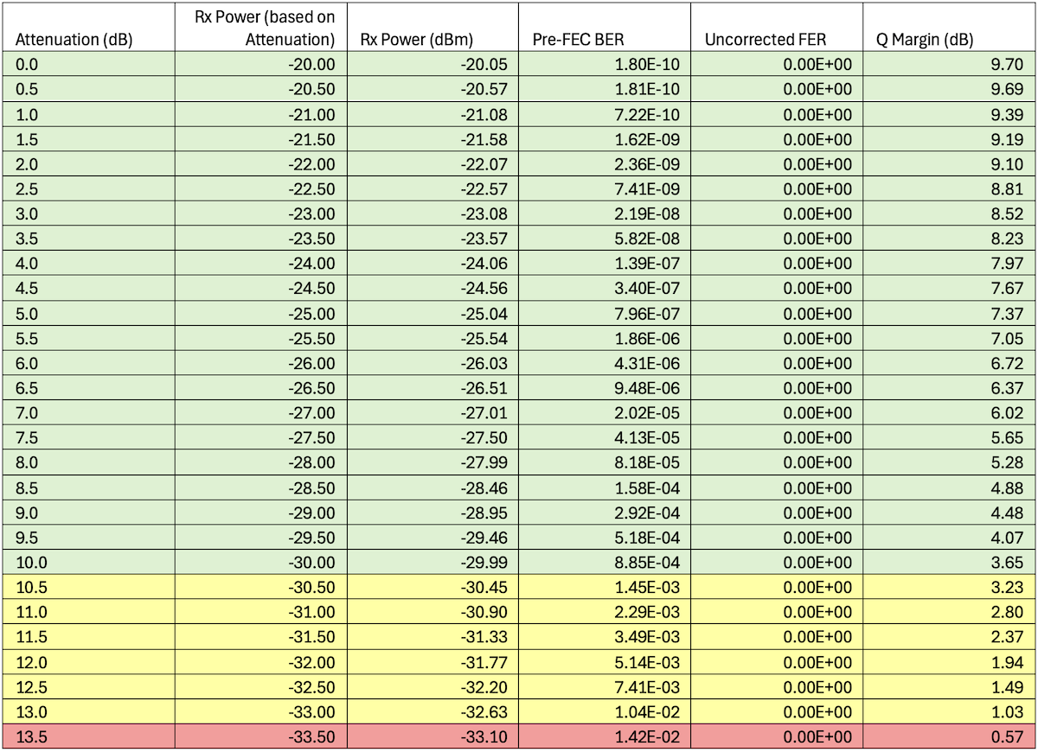Viewport: 1038px width, 752px height.
Task: Select Q Margin value 8.23
Action: 949,239
